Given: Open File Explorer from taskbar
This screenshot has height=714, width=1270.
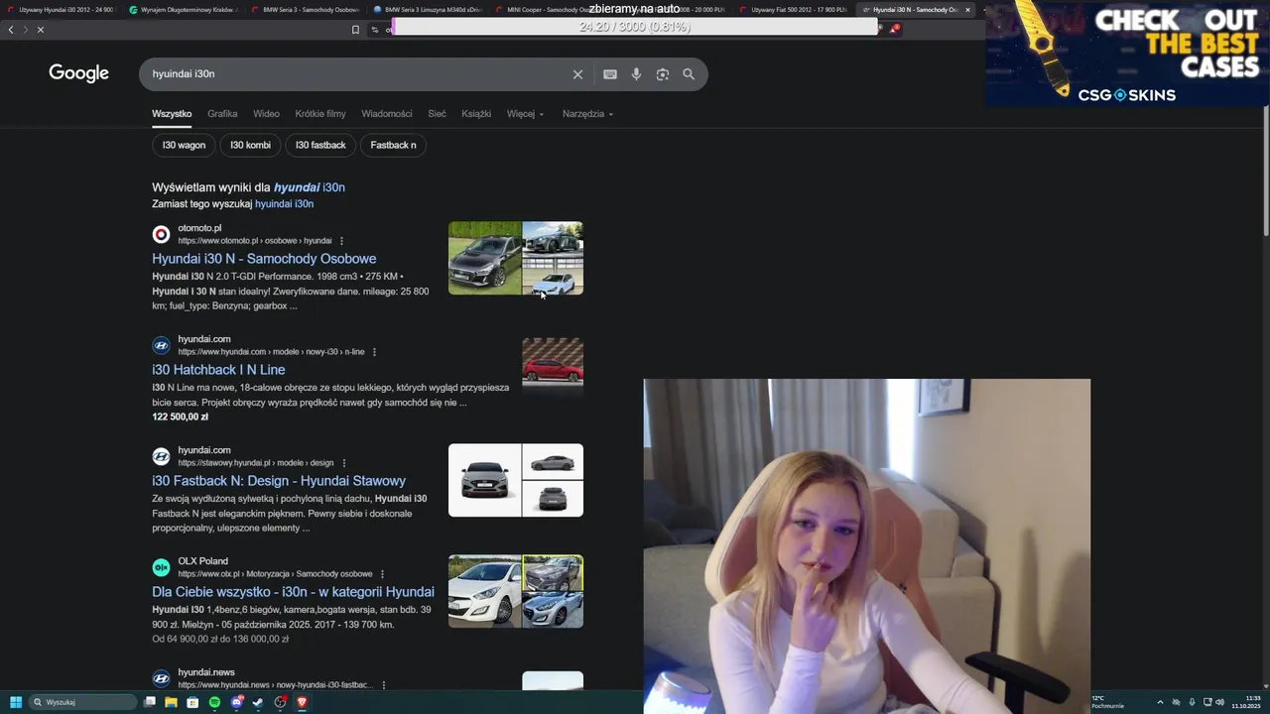Looking at the screenshot, I should pos(171,702).
